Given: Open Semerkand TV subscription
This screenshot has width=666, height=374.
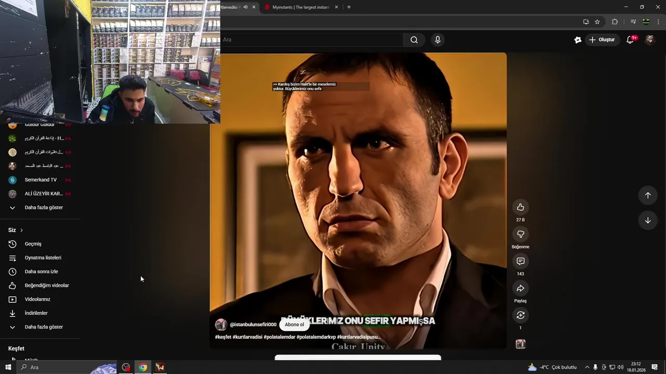Looking at the screenshot, I should pyautogui.click(x=40, y=180).
